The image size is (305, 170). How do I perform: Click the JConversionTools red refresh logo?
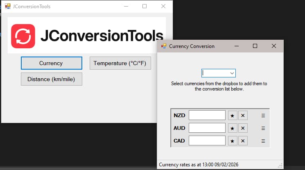[23, 36]
